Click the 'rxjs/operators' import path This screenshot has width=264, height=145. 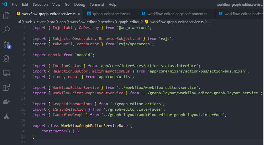pyautogui.click(x=134, y=44)
